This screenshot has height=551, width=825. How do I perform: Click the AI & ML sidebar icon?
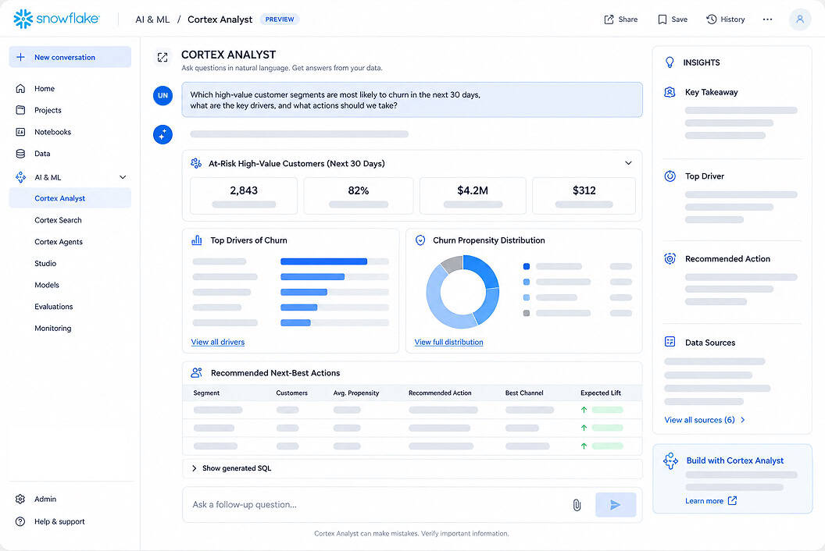[x=20, y=177]
